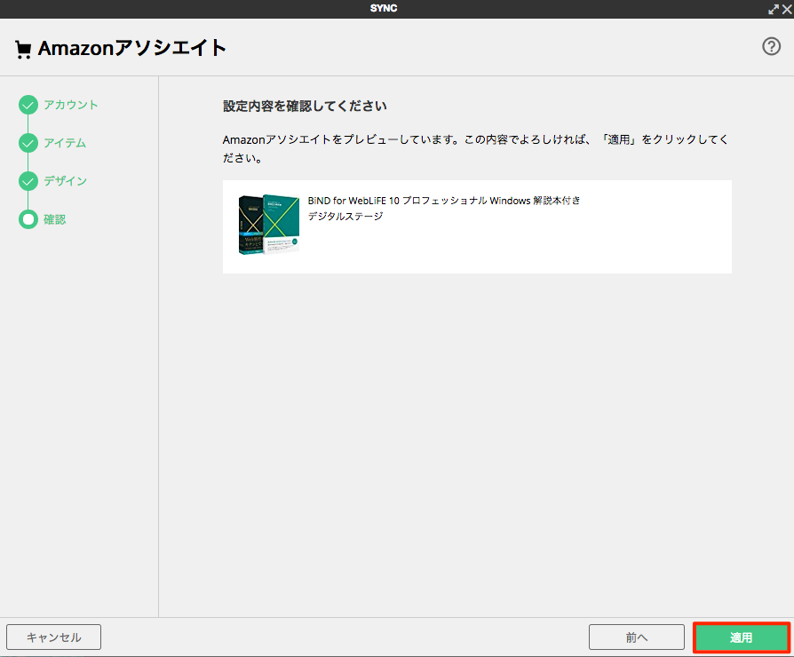
Task: Click the 前へ button
Action: [x=637, y=637]
